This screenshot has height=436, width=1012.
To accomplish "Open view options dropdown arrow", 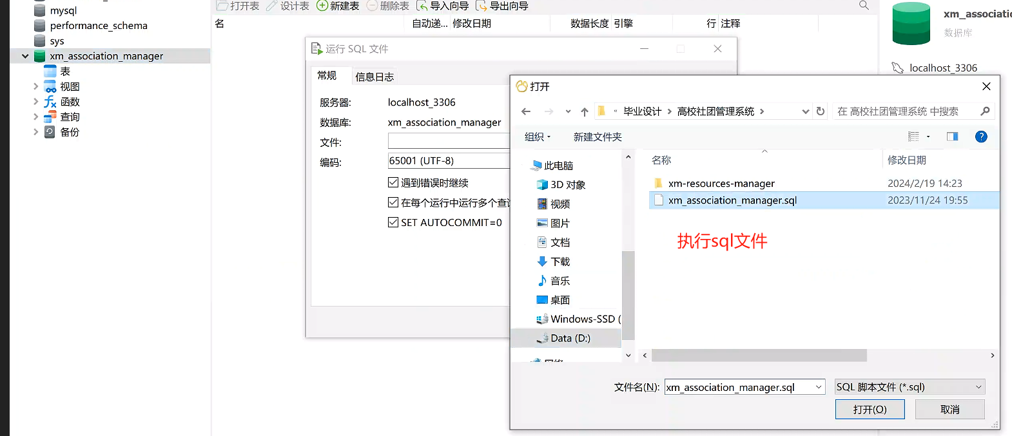I will [928, 137].
